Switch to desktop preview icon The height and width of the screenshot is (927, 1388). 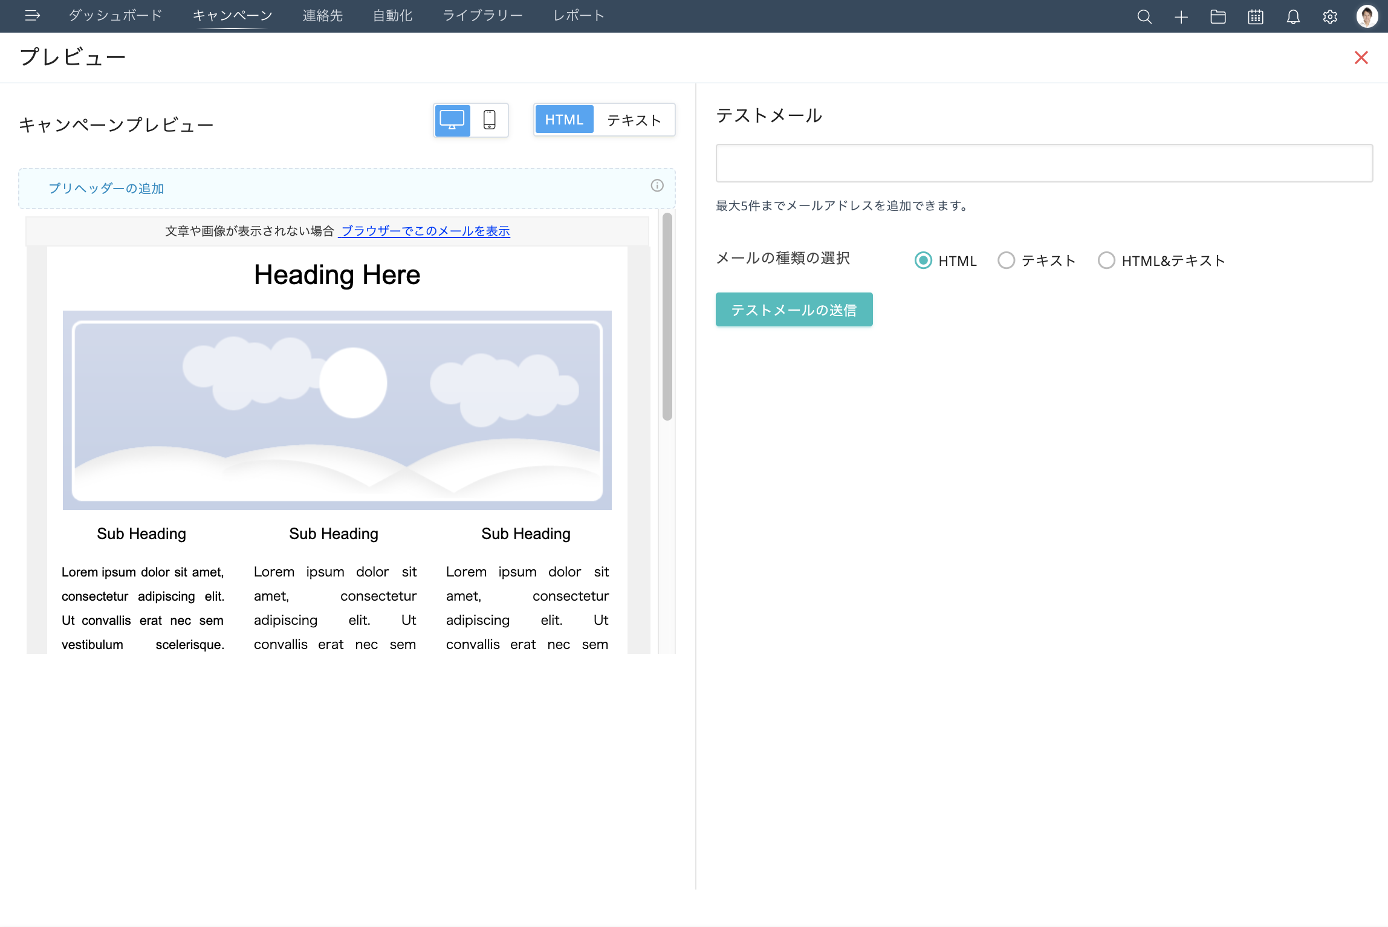pyautogui.click(x=452, y=120)
